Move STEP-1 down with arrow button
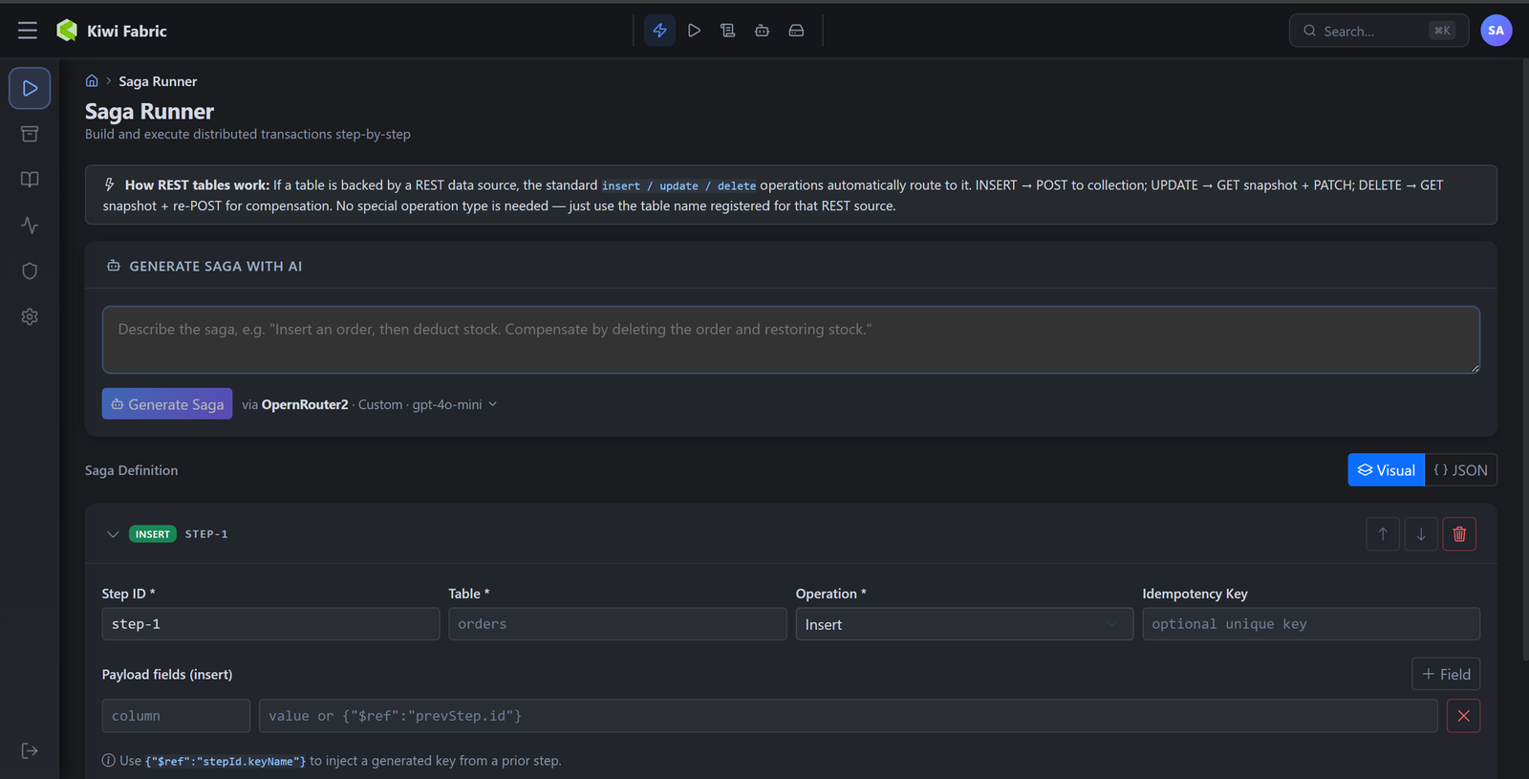Viewport: 1529px width, 779px height. [1421, 534]
